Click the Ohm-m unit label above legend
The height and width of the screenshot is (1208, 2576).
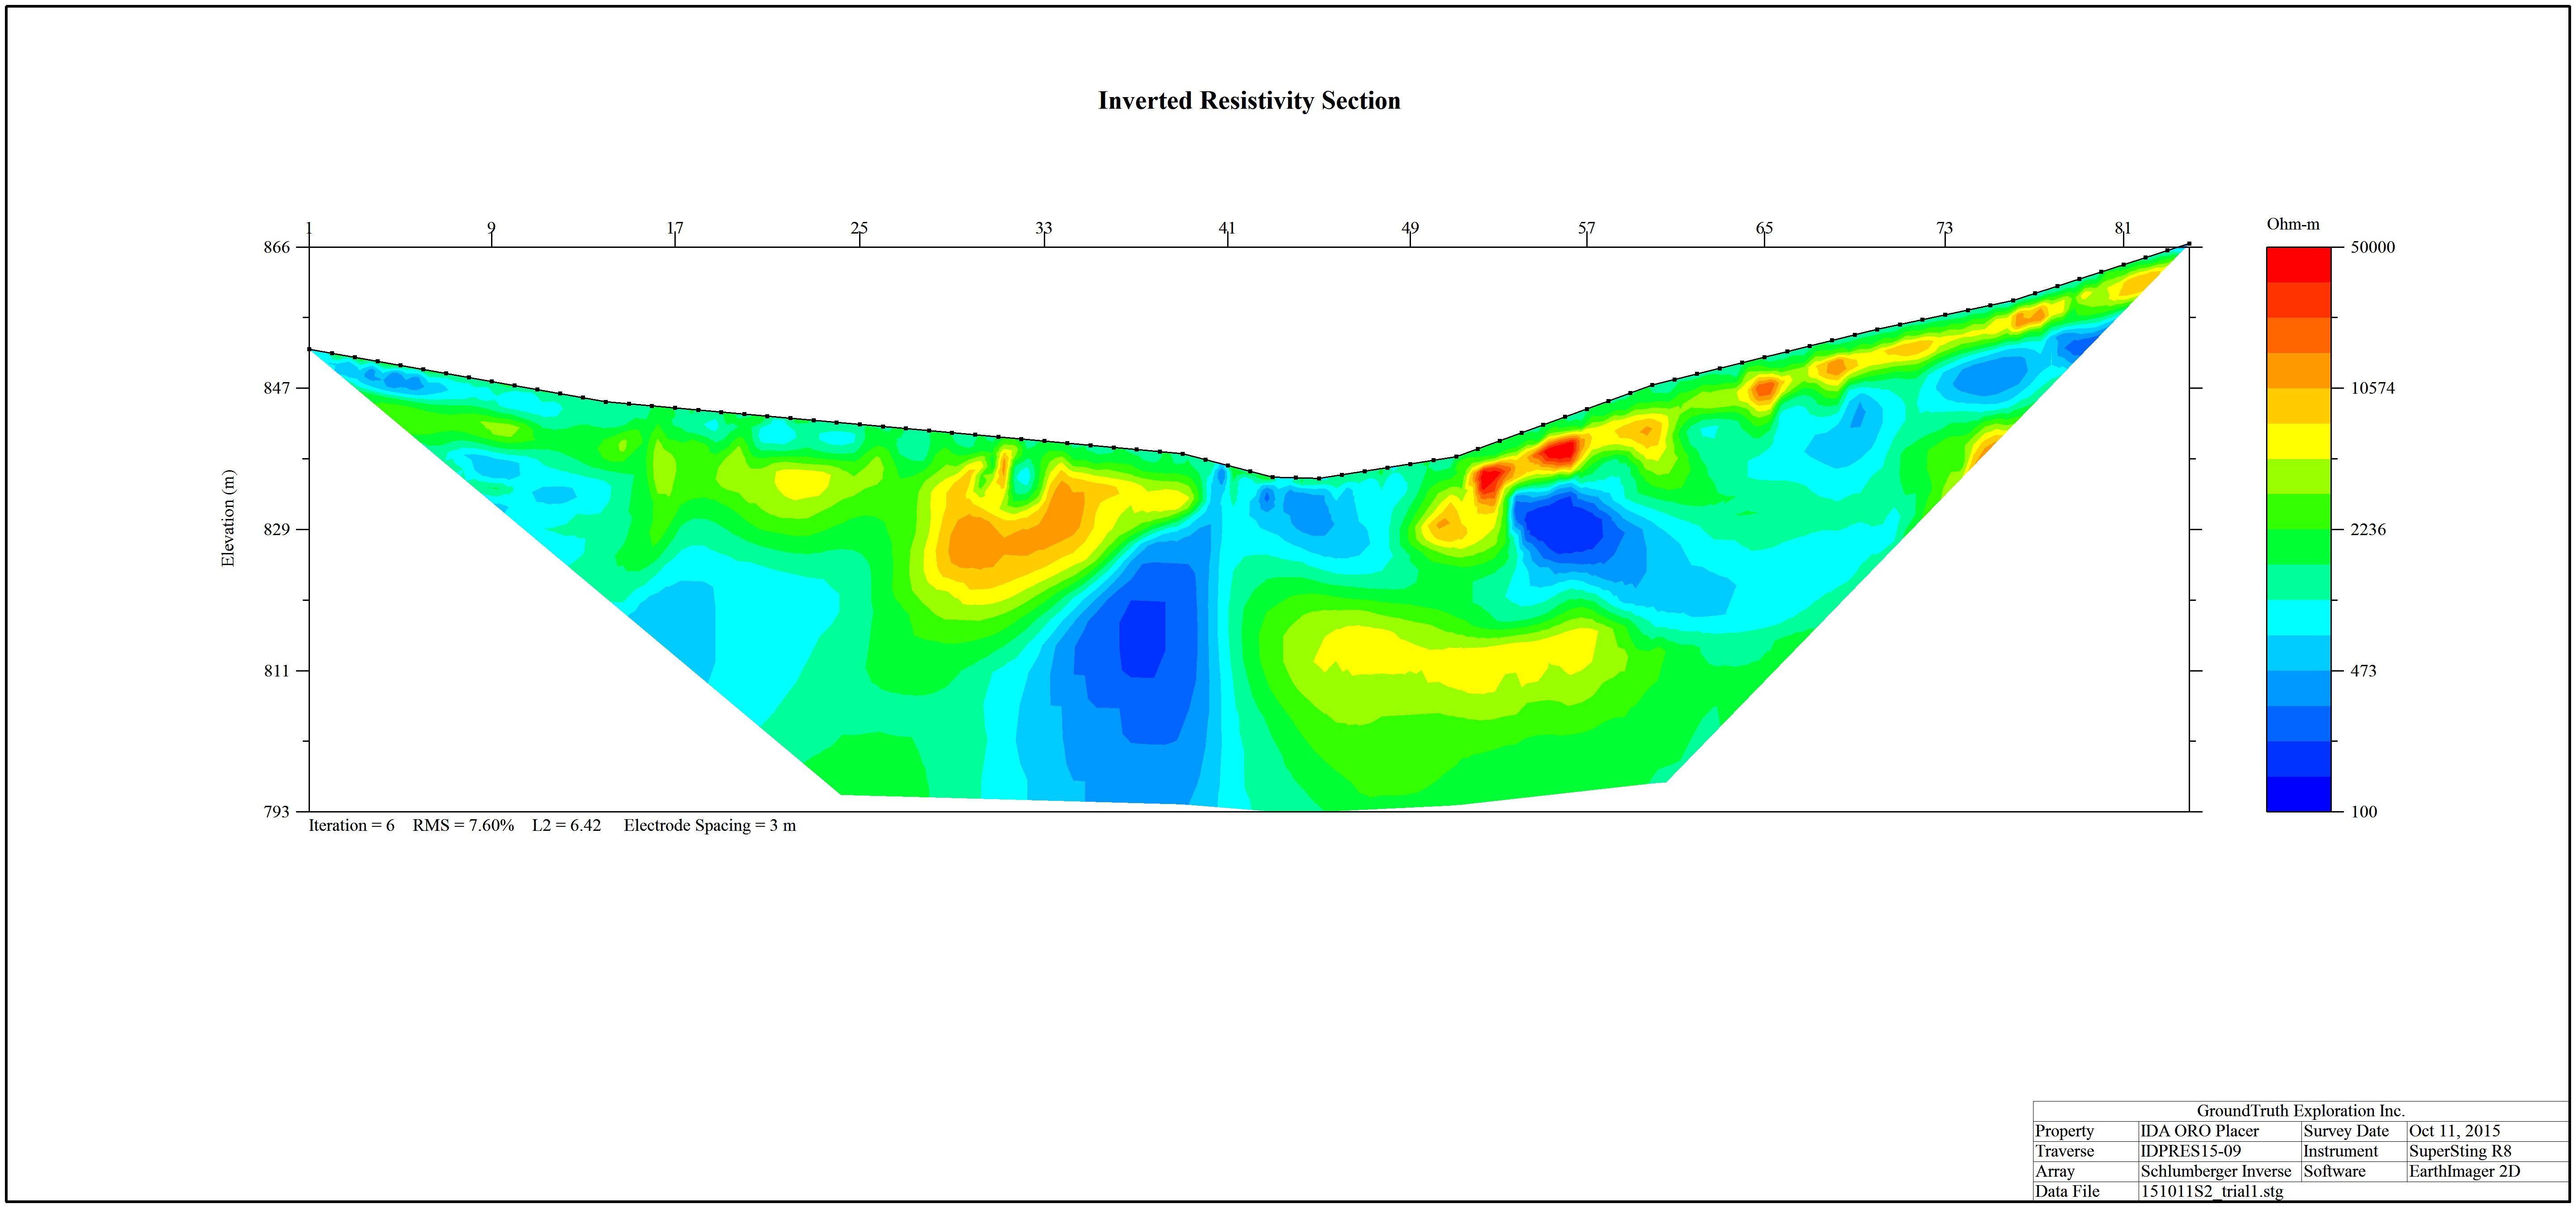pyautogui.click(x=2293, y=224)
